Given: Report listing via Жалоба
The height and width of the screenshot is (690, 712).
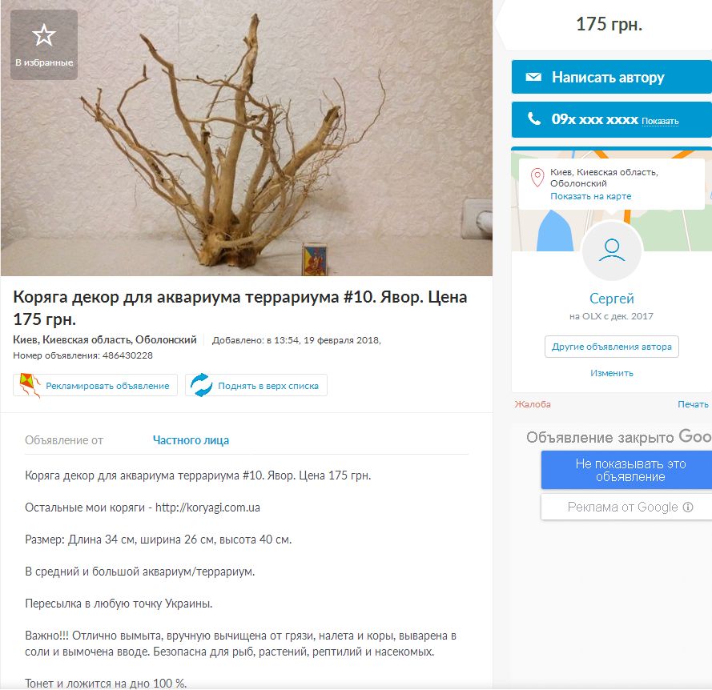Looking at the screenshot, I should pos(533,404).
